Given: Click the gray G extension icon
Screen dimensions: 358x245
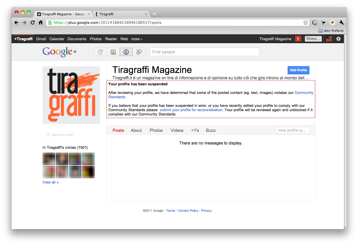Looking at the screenshot, I should coord(315,22).
